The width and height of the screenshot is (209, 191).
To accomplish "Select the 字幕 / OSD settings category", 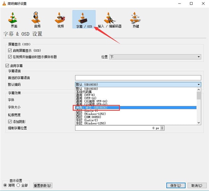I will click(84, 19).
